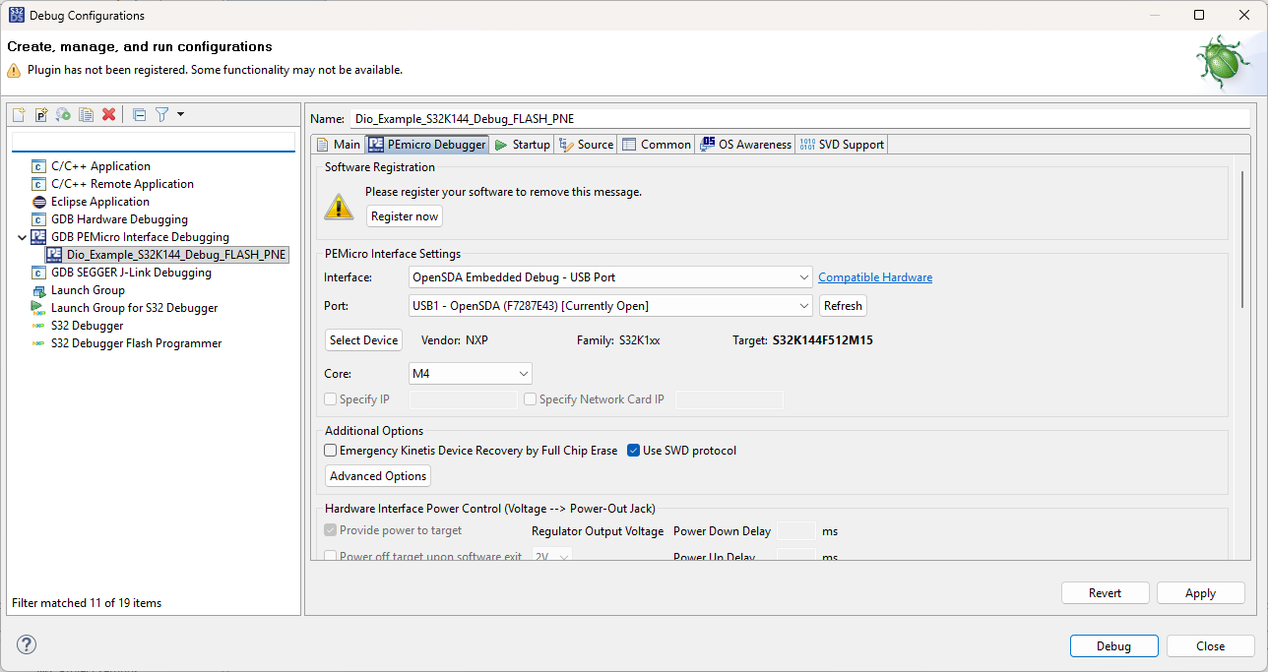The width and height of the screenshot is (1268, 672).
Task: Click New launch configuration icon
Action: point(19,114)
